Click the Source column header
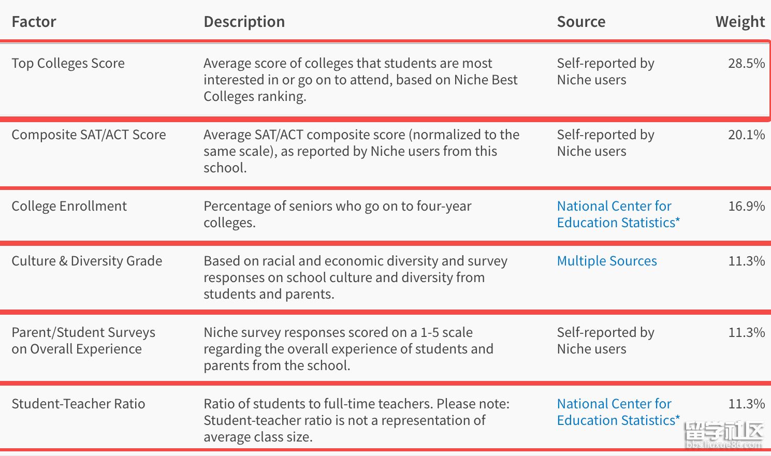Viewport: 771px width, 456px height. (580, 22)
